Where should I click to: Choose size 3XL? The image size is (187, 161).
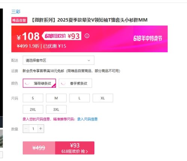(x=56, y=109)
